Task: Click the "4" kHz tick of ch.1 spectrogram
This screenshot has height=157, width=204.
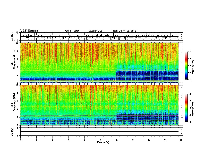Action: tap(18, 67)
